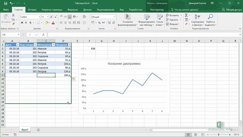The width and height of the screenshot is (243, 137).
Task: Switch to Разметка страницы tab
Action: point(52,10)
